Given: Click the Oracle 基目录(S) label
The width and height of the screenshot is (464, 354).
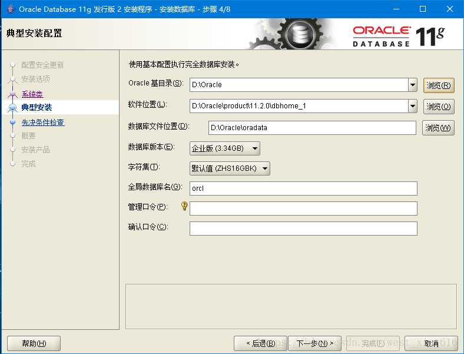Looking at the screenshot, I should coord(156,83).
